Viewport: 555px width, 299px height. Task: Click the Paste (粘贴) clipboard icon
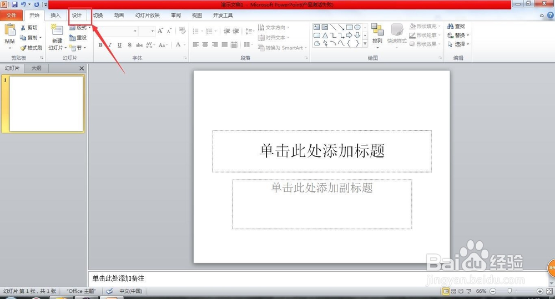coord(10,30)
